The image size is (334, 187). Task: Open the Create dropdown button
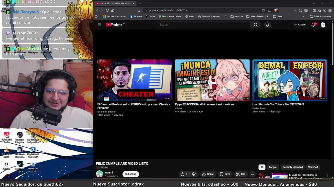pos(299,25)
